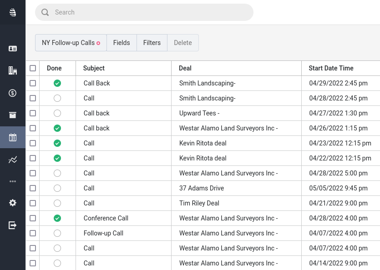Mark Done on the 04/28/2022 2:45 pm call

57,98
